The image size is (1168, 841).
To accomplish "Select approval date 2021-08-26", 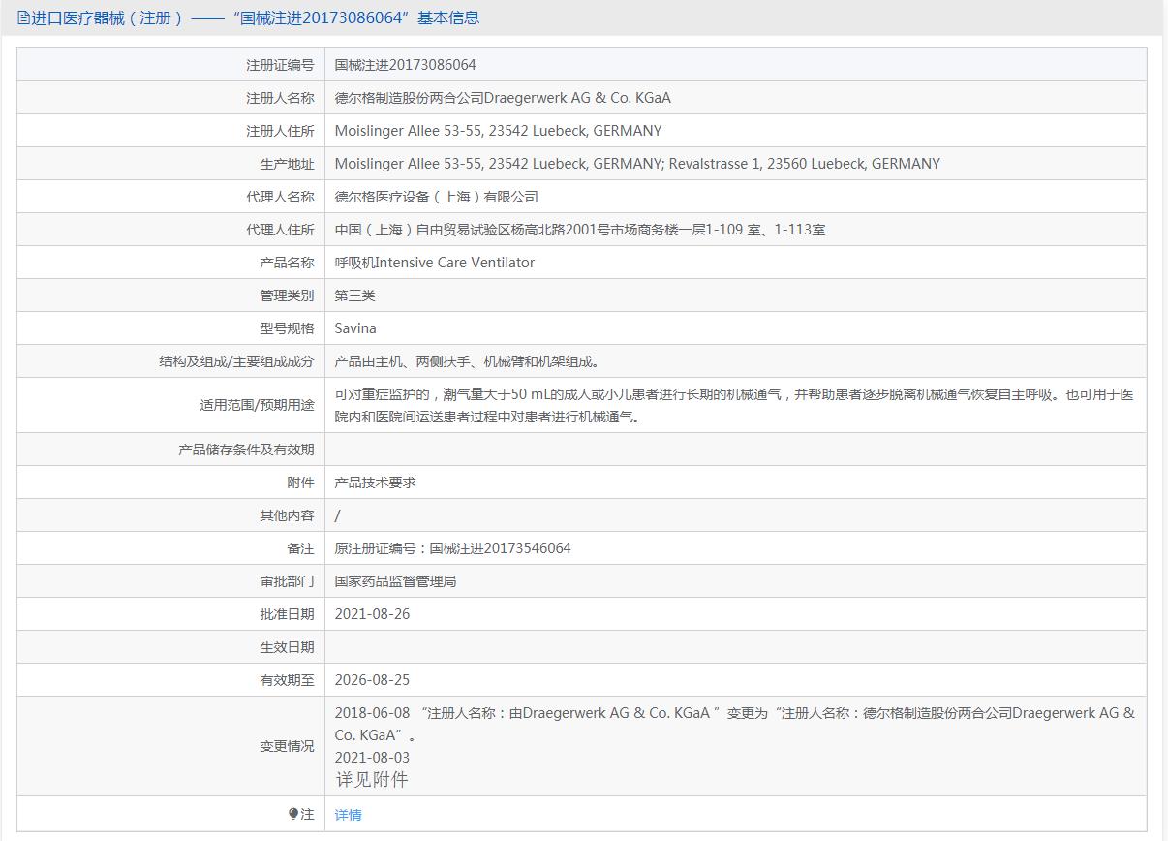I will tap(373, 614).
